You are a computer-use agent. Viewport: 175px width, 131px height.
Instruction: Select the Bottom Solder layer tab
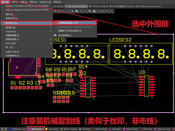[131, 129]
